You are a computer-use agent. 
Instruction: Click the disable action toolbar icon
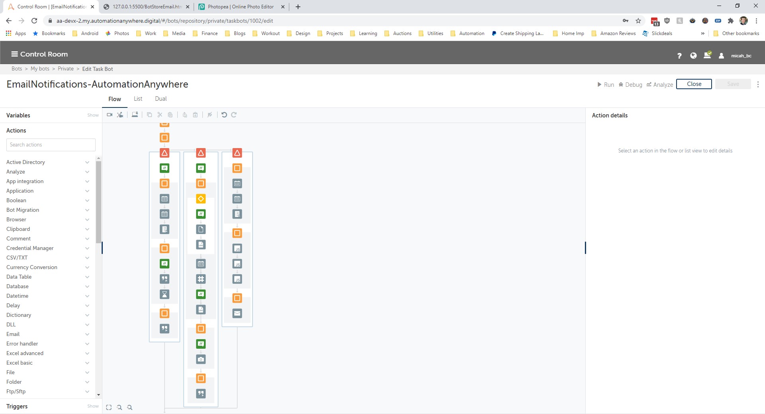tap(210, 115)
